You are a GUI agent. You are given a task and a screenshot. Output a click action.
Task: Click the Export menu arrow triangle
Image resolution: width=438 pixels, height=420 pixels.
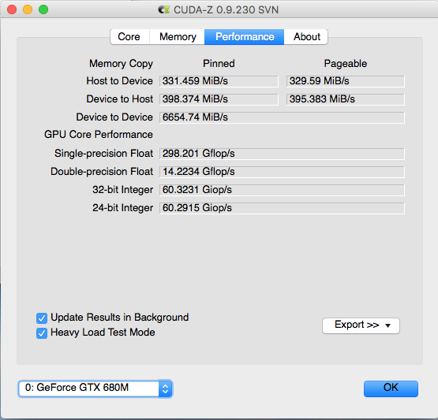point(387,325)
